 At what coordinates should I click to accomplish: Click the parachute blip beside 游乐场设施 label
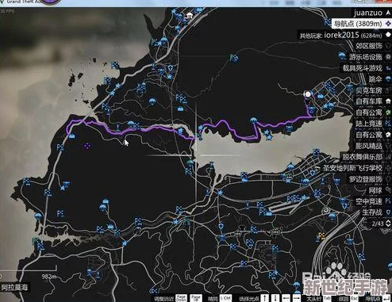point(342,56)
